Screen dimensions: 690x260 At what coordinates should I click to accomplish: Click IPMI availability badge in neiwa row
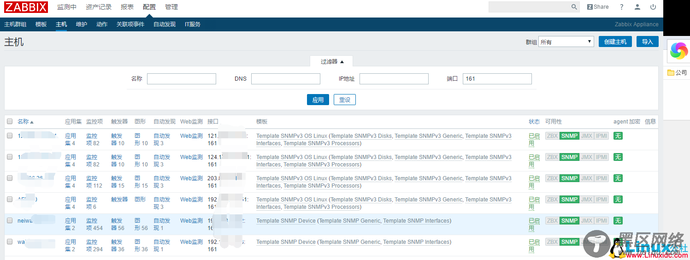coord(601,221)
